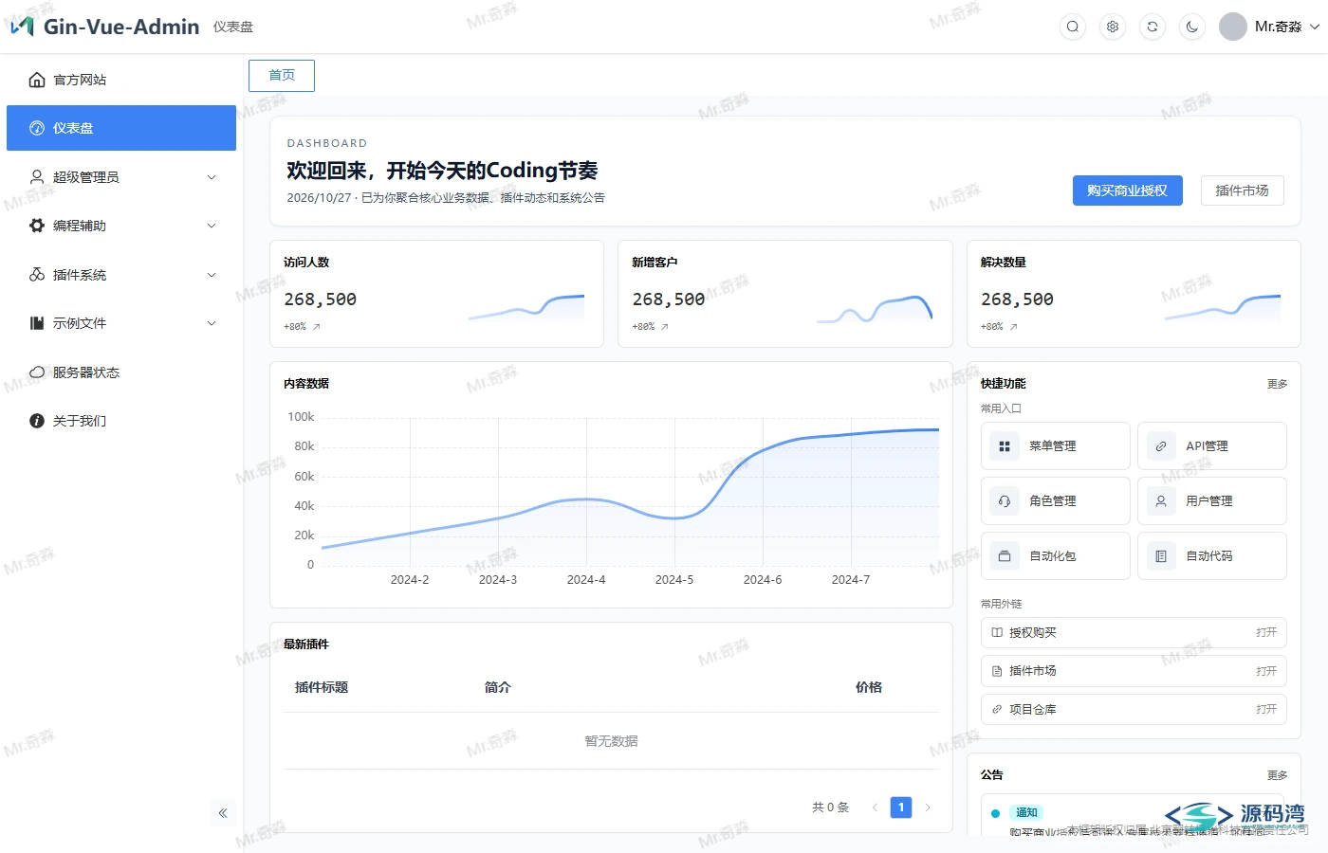This screenshot has width=1328, height=853.
Task: Click the next page arrow in pagination
Action: (928, 808)
